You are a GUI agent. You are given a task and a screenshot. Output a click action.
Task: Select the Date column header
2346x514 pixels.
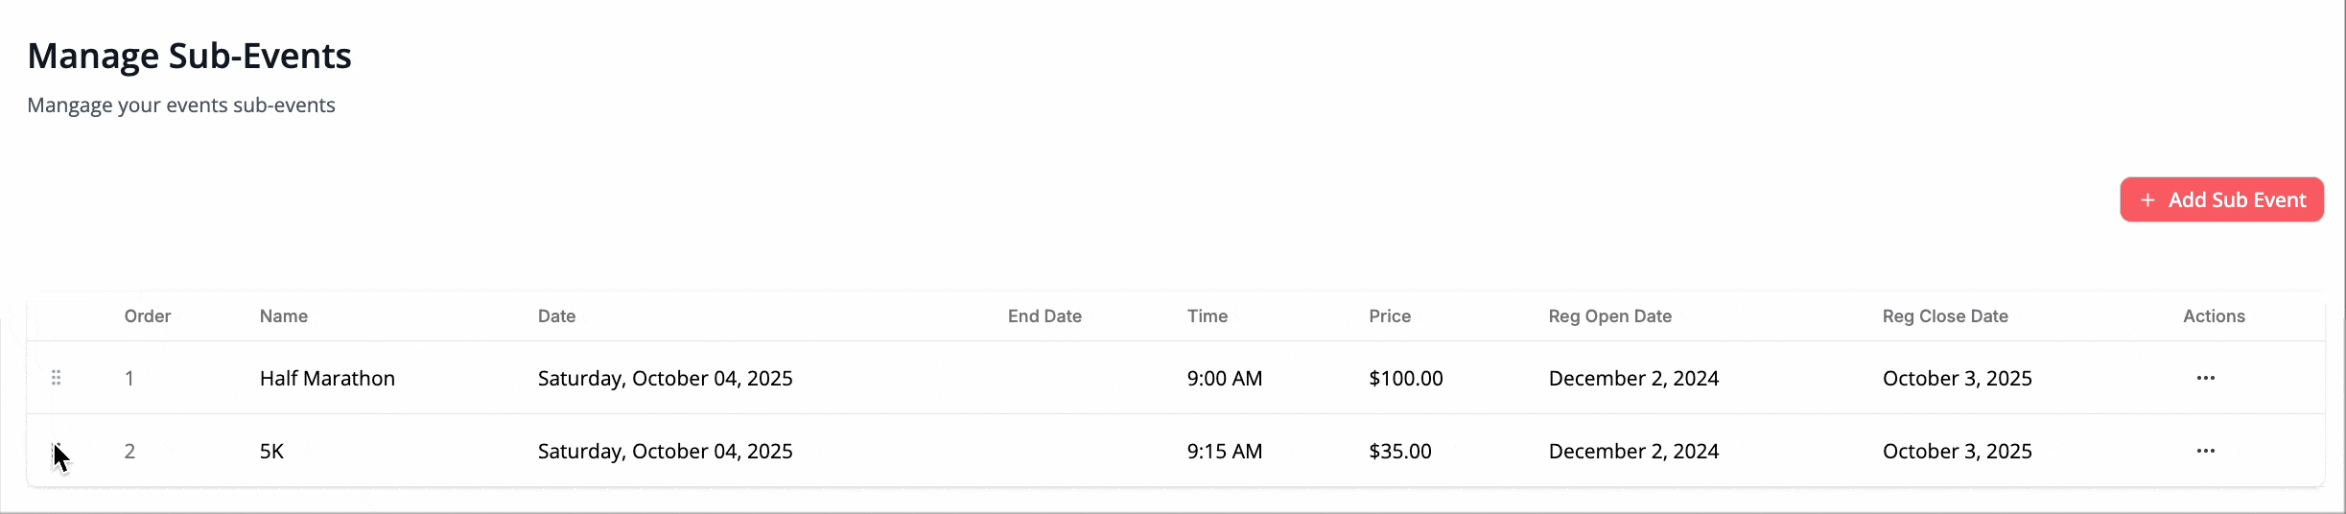click(556, 316)
